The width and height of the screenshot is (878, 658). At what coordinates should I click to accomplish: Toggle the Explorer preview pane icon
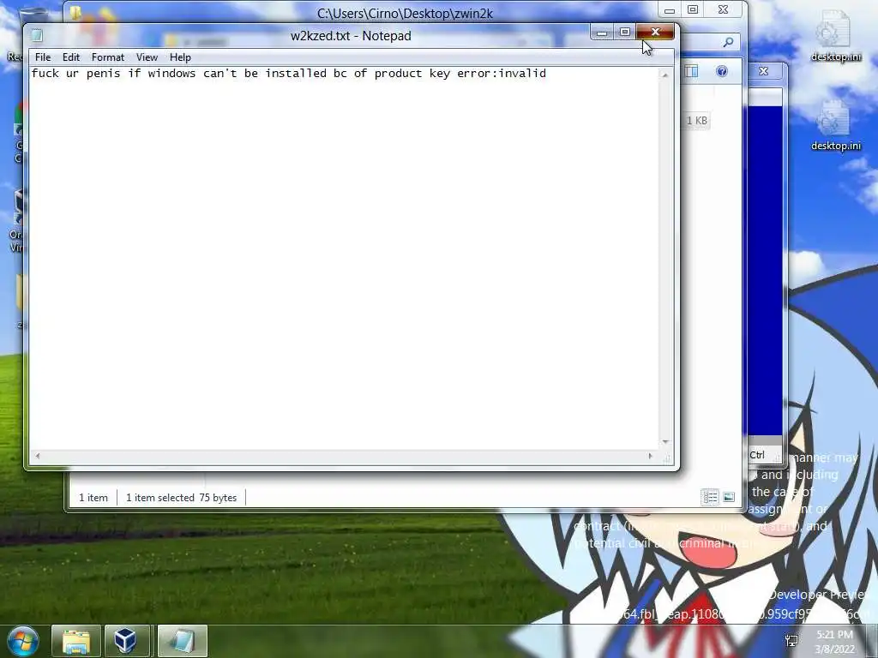click(692, 71)
